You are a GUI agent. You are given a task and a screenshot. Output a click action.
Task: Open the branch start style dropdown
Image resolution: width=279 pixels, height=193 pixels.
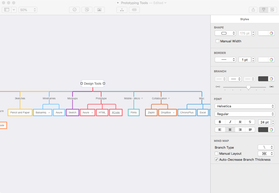[221, 79]
